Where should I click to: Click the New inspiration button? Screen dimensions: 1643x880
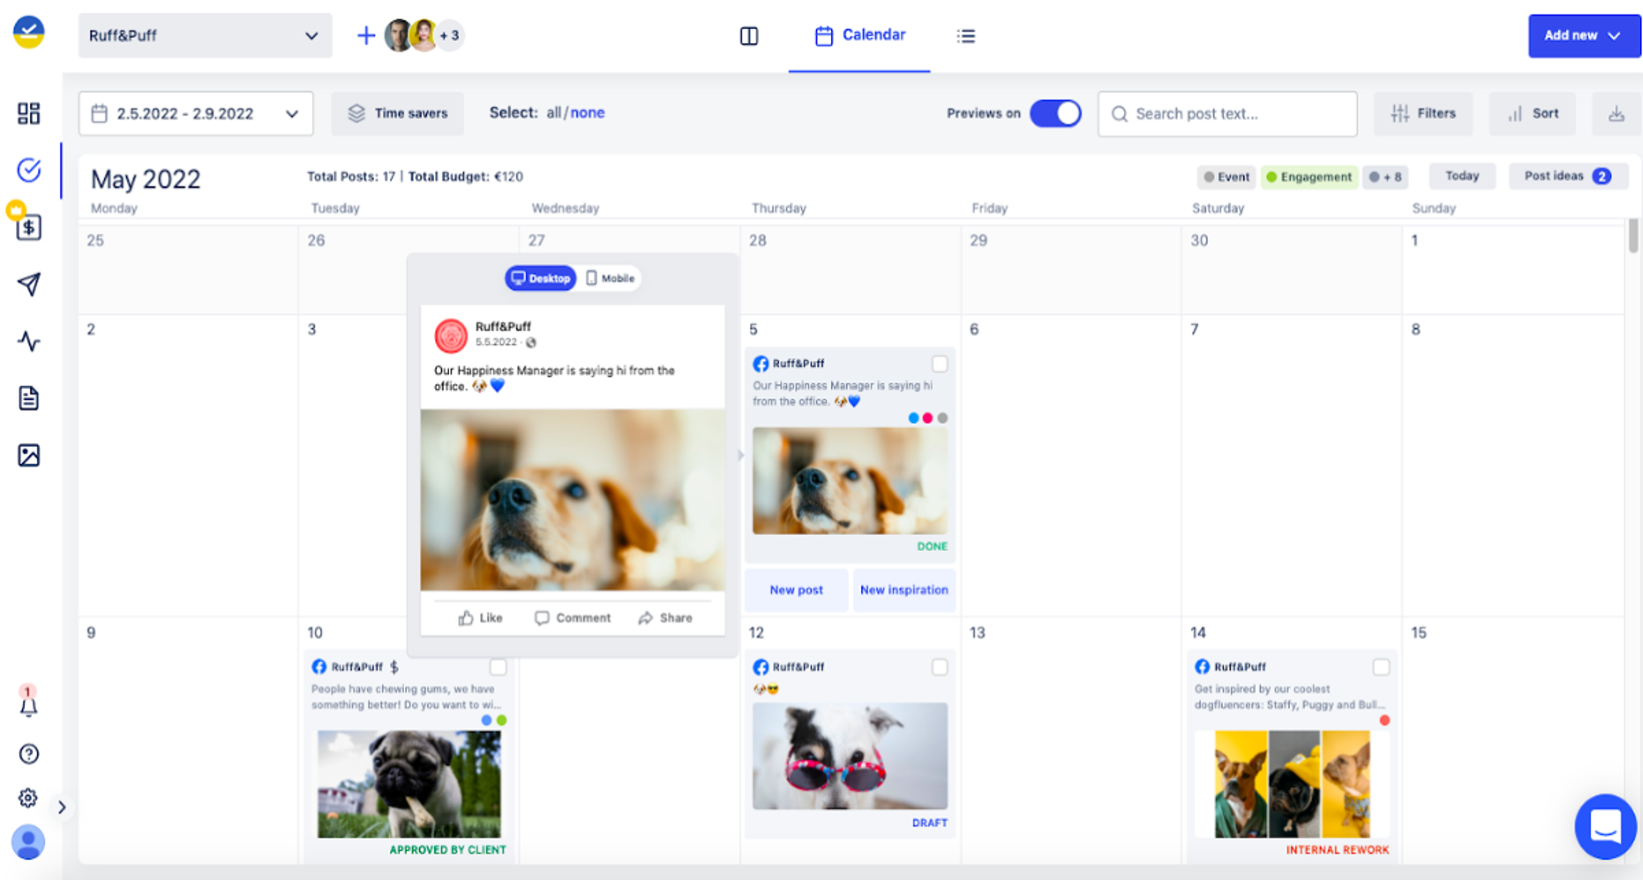click(904, 590)
